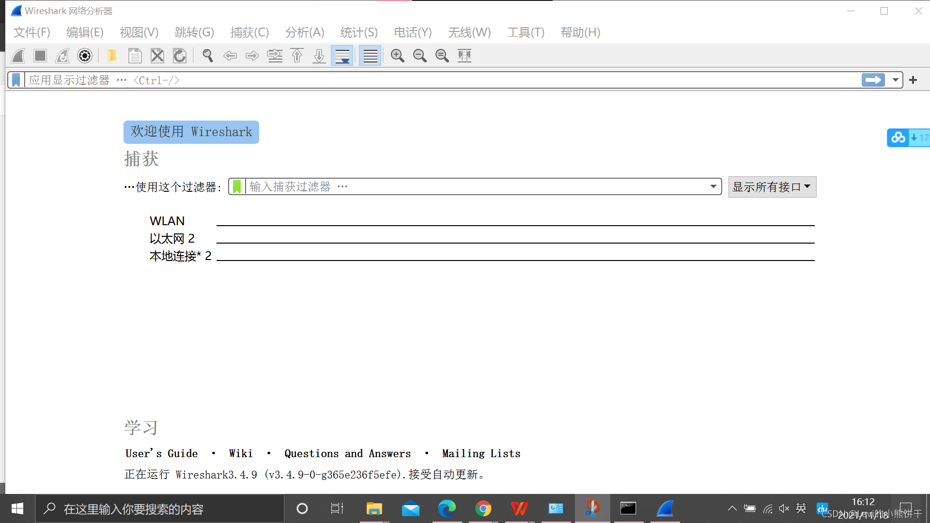Add a display filter button plus
This screenshot has width=930, height=523.
tap(913, 80)
